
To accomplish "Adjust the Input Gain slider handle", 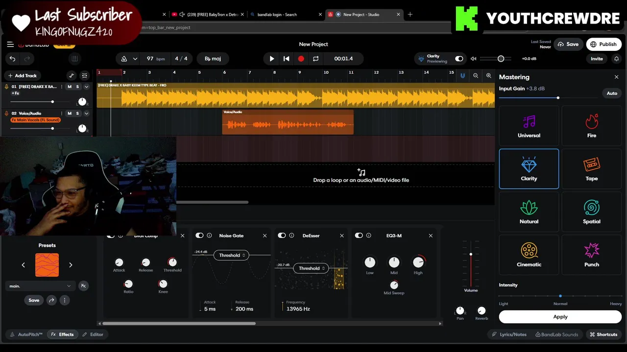I will (558, 98).
